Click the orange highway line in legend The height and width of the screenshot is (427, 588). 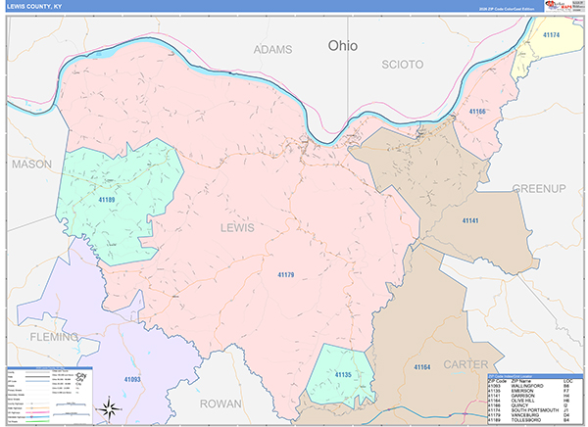point(37,408)
